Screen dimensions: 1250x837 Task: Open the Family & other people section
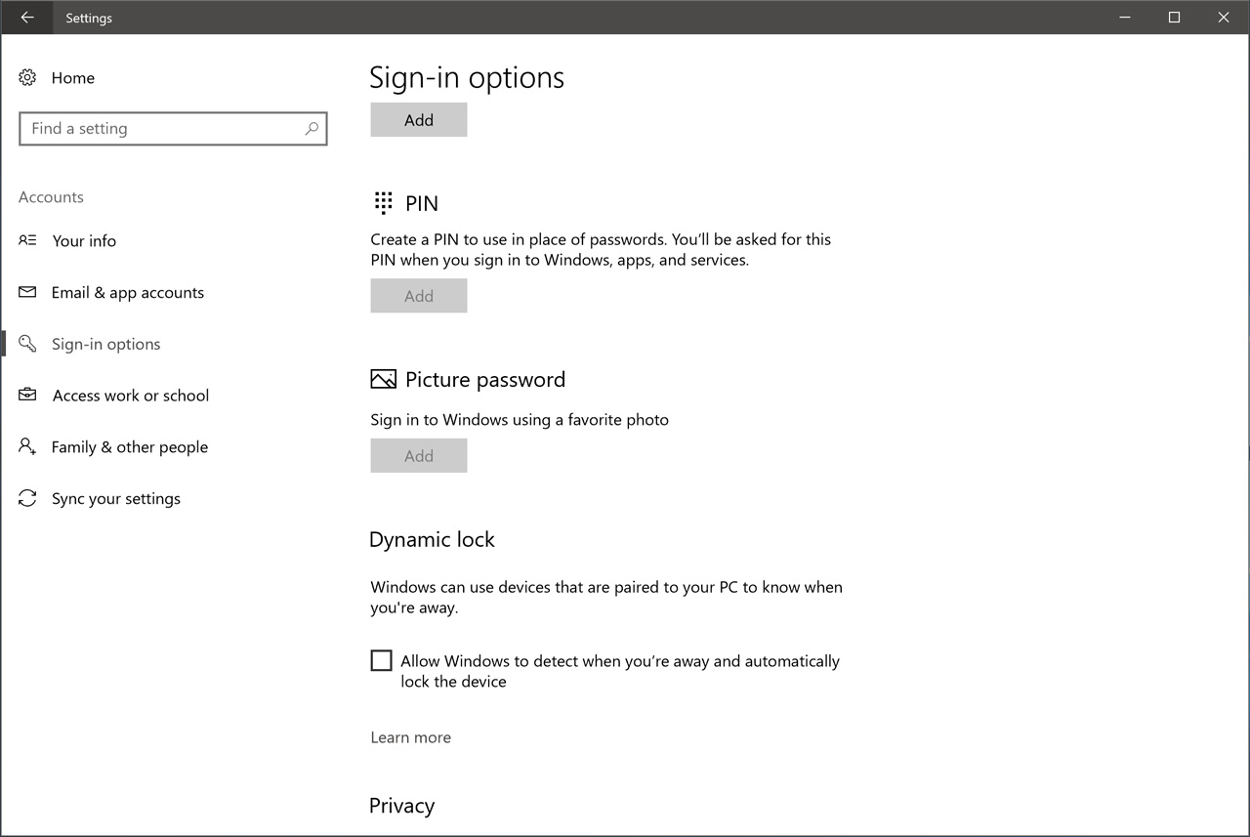pos(130,446)
